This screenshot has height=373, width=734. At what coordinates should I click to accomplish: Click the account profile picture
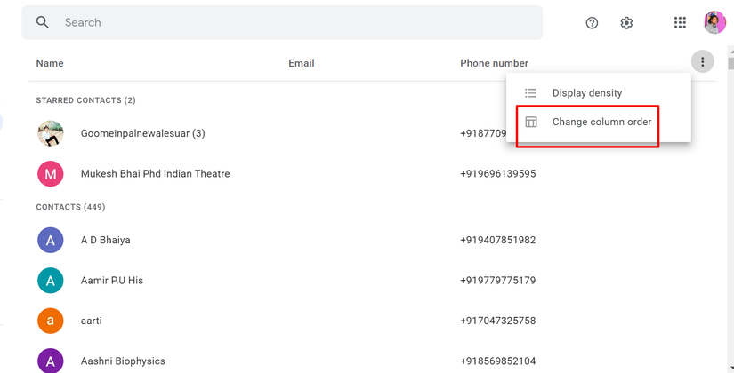pyautogui.click(x=714, y=23)
